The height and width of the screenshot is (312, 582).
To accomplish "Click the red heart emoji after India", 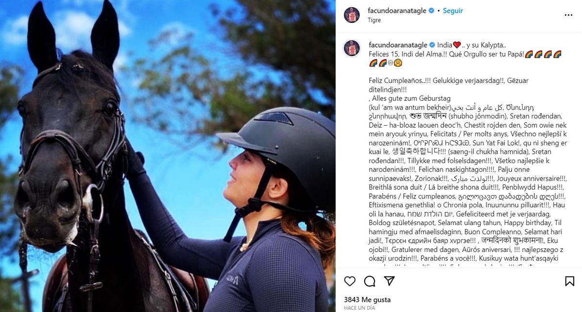I will click(x=456, y=45).
